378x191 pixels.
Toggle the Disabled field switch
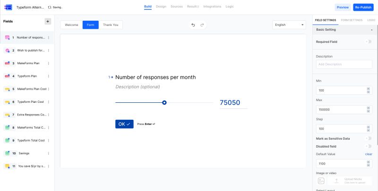pos(369,146)
